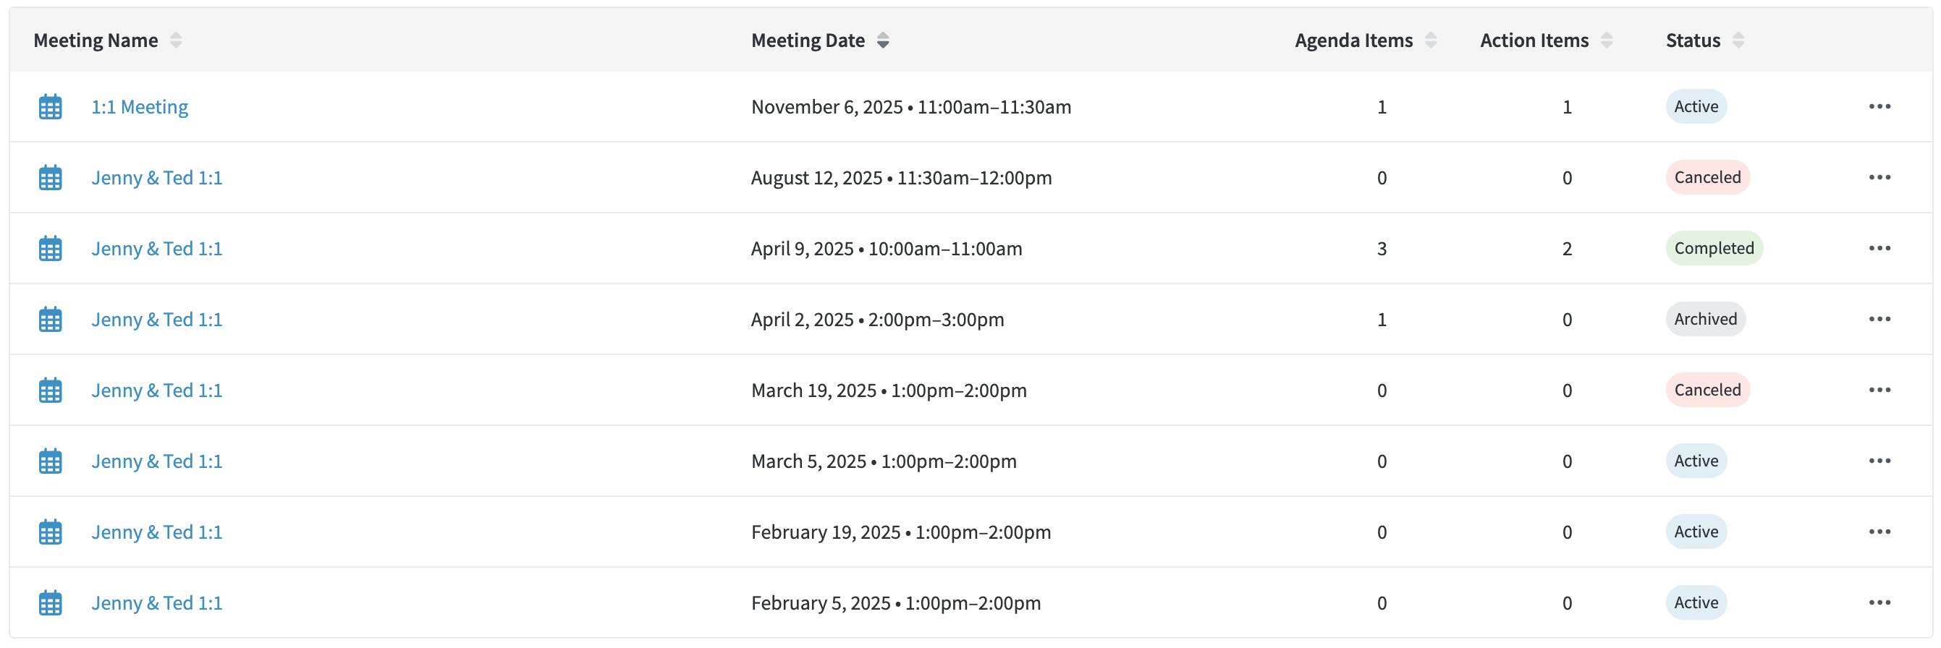
Task: Click calendar icon for March 5 meeting
Action: 51,461
